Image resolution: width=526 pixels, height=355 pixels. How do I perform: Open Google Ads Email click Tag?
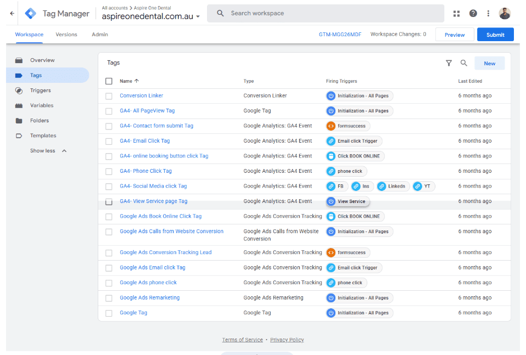pos(153,268)
